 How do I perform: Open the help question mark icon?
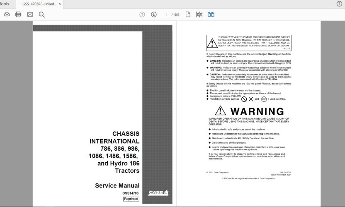(339, 4)
